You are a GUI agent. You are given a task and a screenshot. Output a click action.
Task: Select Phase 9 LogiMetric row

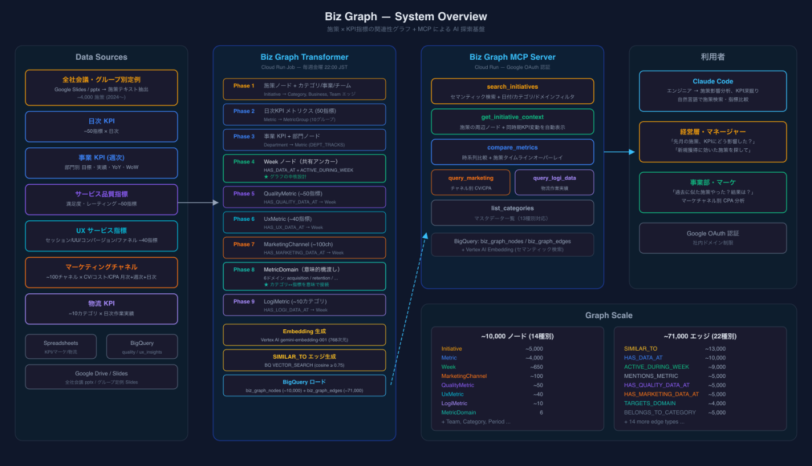point(304,305)
